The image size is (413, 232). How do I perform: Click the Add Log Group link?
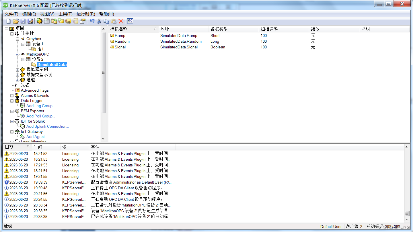[x=40, y=106]
